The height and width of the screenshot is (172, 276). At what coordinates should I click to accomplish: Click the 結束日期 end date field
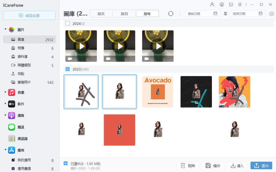click(248, 14)
